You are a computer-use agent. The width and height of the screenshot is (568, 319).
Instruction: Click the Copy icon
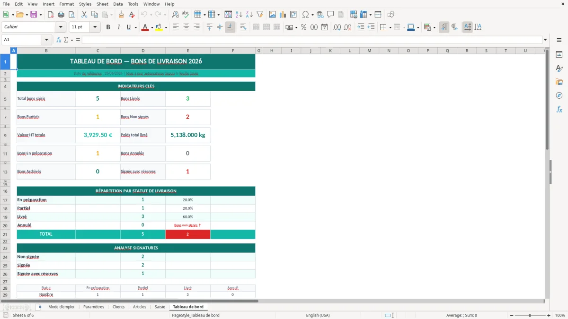point(94,15)
